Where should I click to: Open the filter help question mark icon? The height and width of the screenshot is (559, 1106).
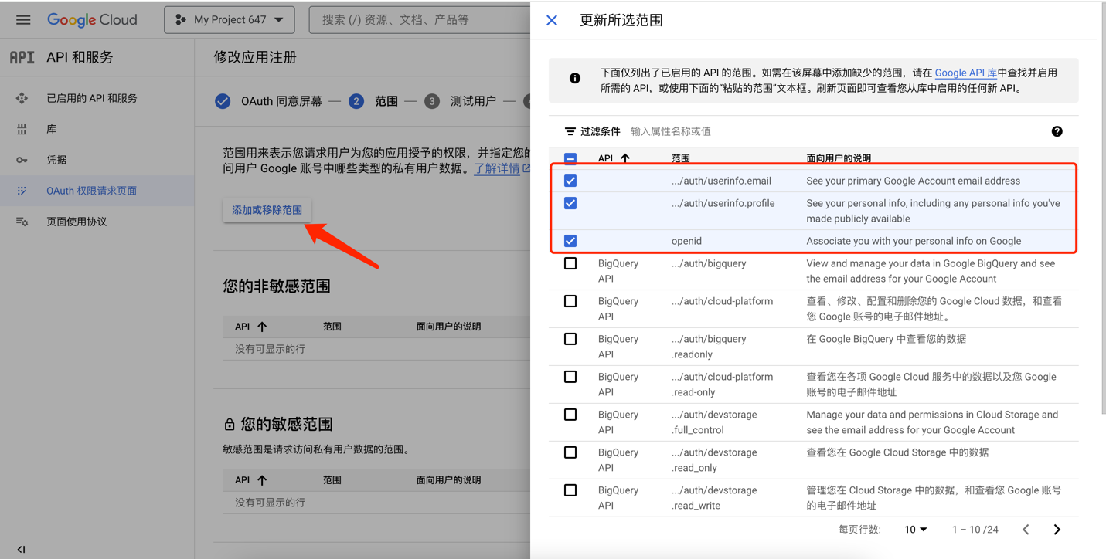pos(1057,131)
